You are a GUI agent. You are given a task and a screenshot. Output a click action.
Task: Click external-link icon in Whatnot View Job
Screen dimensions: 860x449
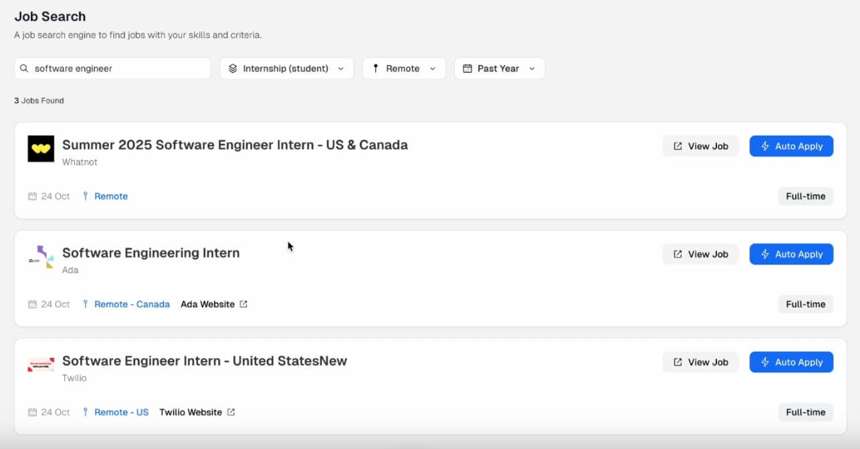click(677, 146)
